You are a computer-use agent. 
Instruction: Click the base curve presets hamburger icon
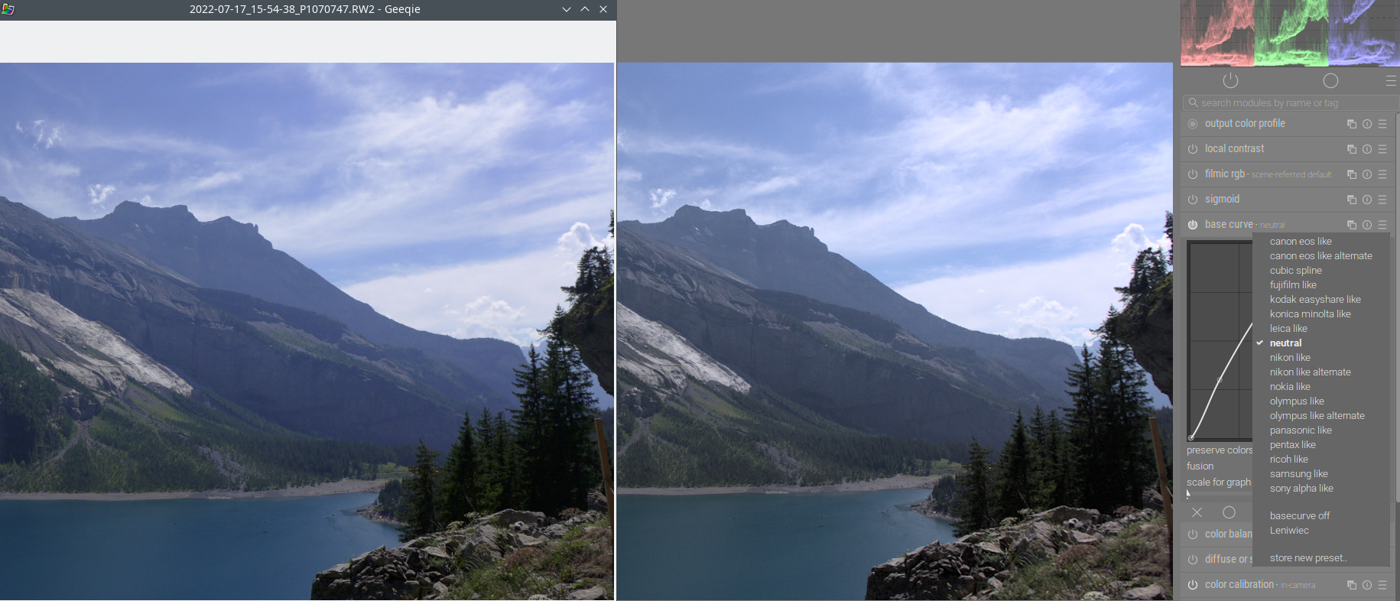point(1382,225)
